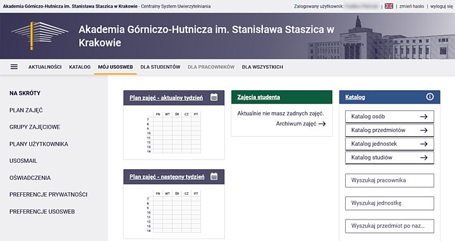455x241 pixels.
Task: Focus the Wyszukaj przedmiot po nazwie field
Action: click(x=389, y=226)
